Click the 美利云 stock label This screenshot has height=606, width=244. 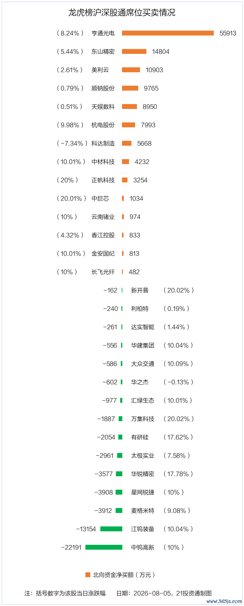coord(100,70)
